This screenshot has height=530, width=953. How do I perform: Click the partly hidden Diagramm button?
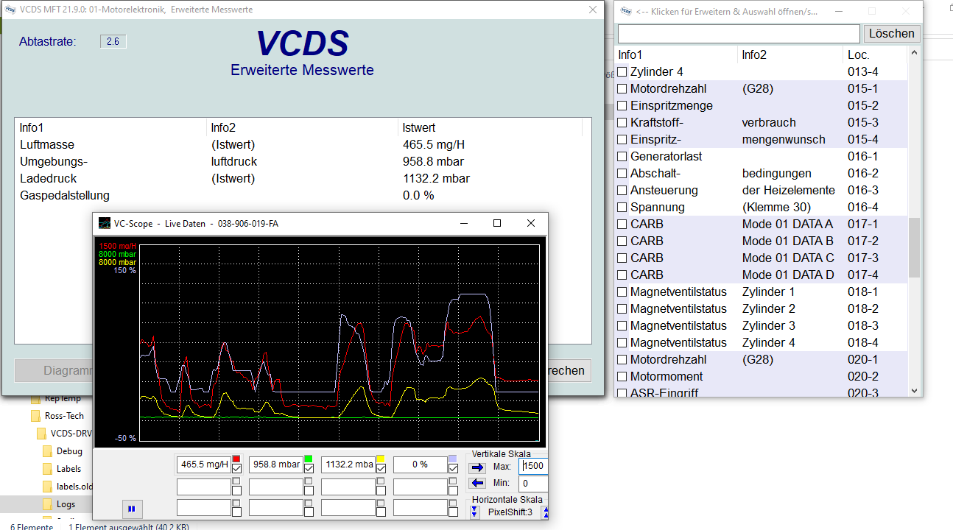click(x=54, y=371)
